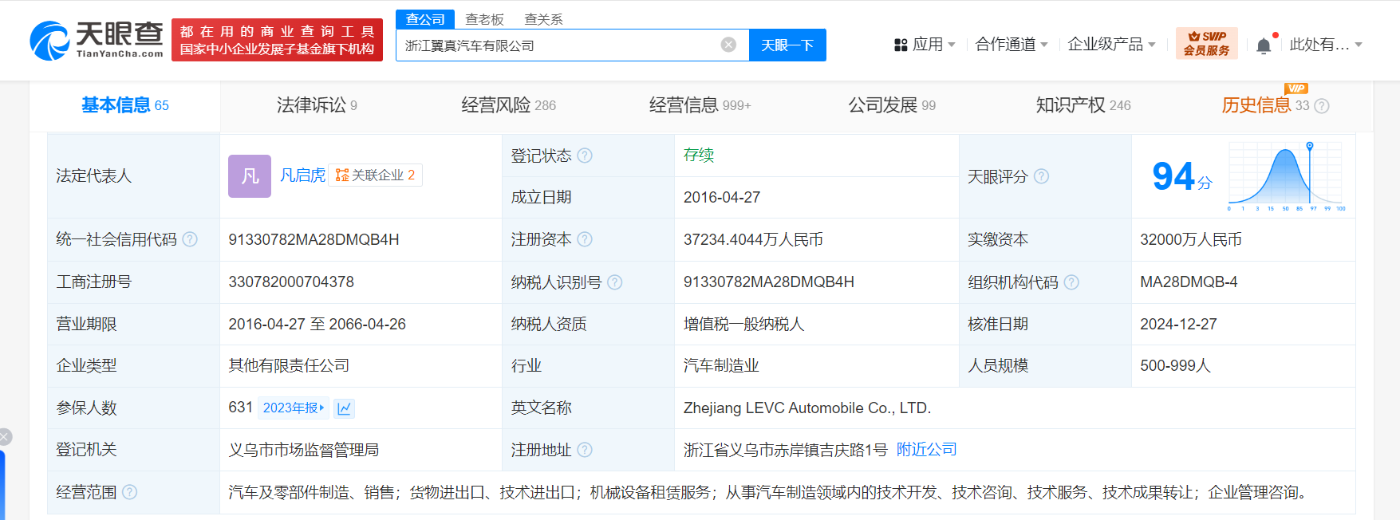Screen dimensions: 1400x520
Task: Select taxpayer qualification 增值税一般纳税人
Action: [743, 324]
